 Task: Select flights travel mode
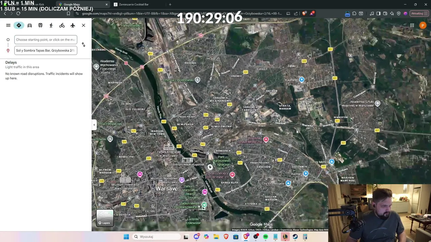pos(73,26)
